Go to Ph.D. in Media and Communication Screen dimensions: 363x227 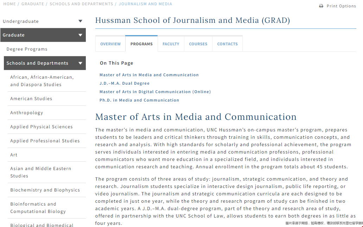pos(139,100)
